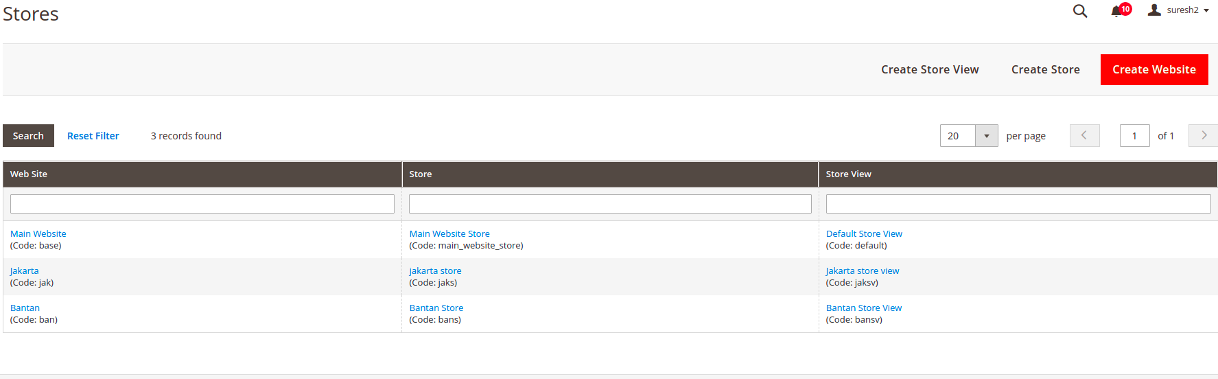The image size is (1218, 379).
Task: Open the Bantan Store View link
Action: [863, 308]
